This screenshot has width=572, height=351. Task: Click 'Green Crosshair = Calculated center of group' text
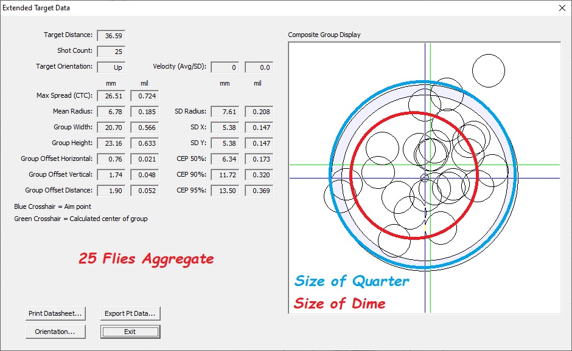coord(81,219)
